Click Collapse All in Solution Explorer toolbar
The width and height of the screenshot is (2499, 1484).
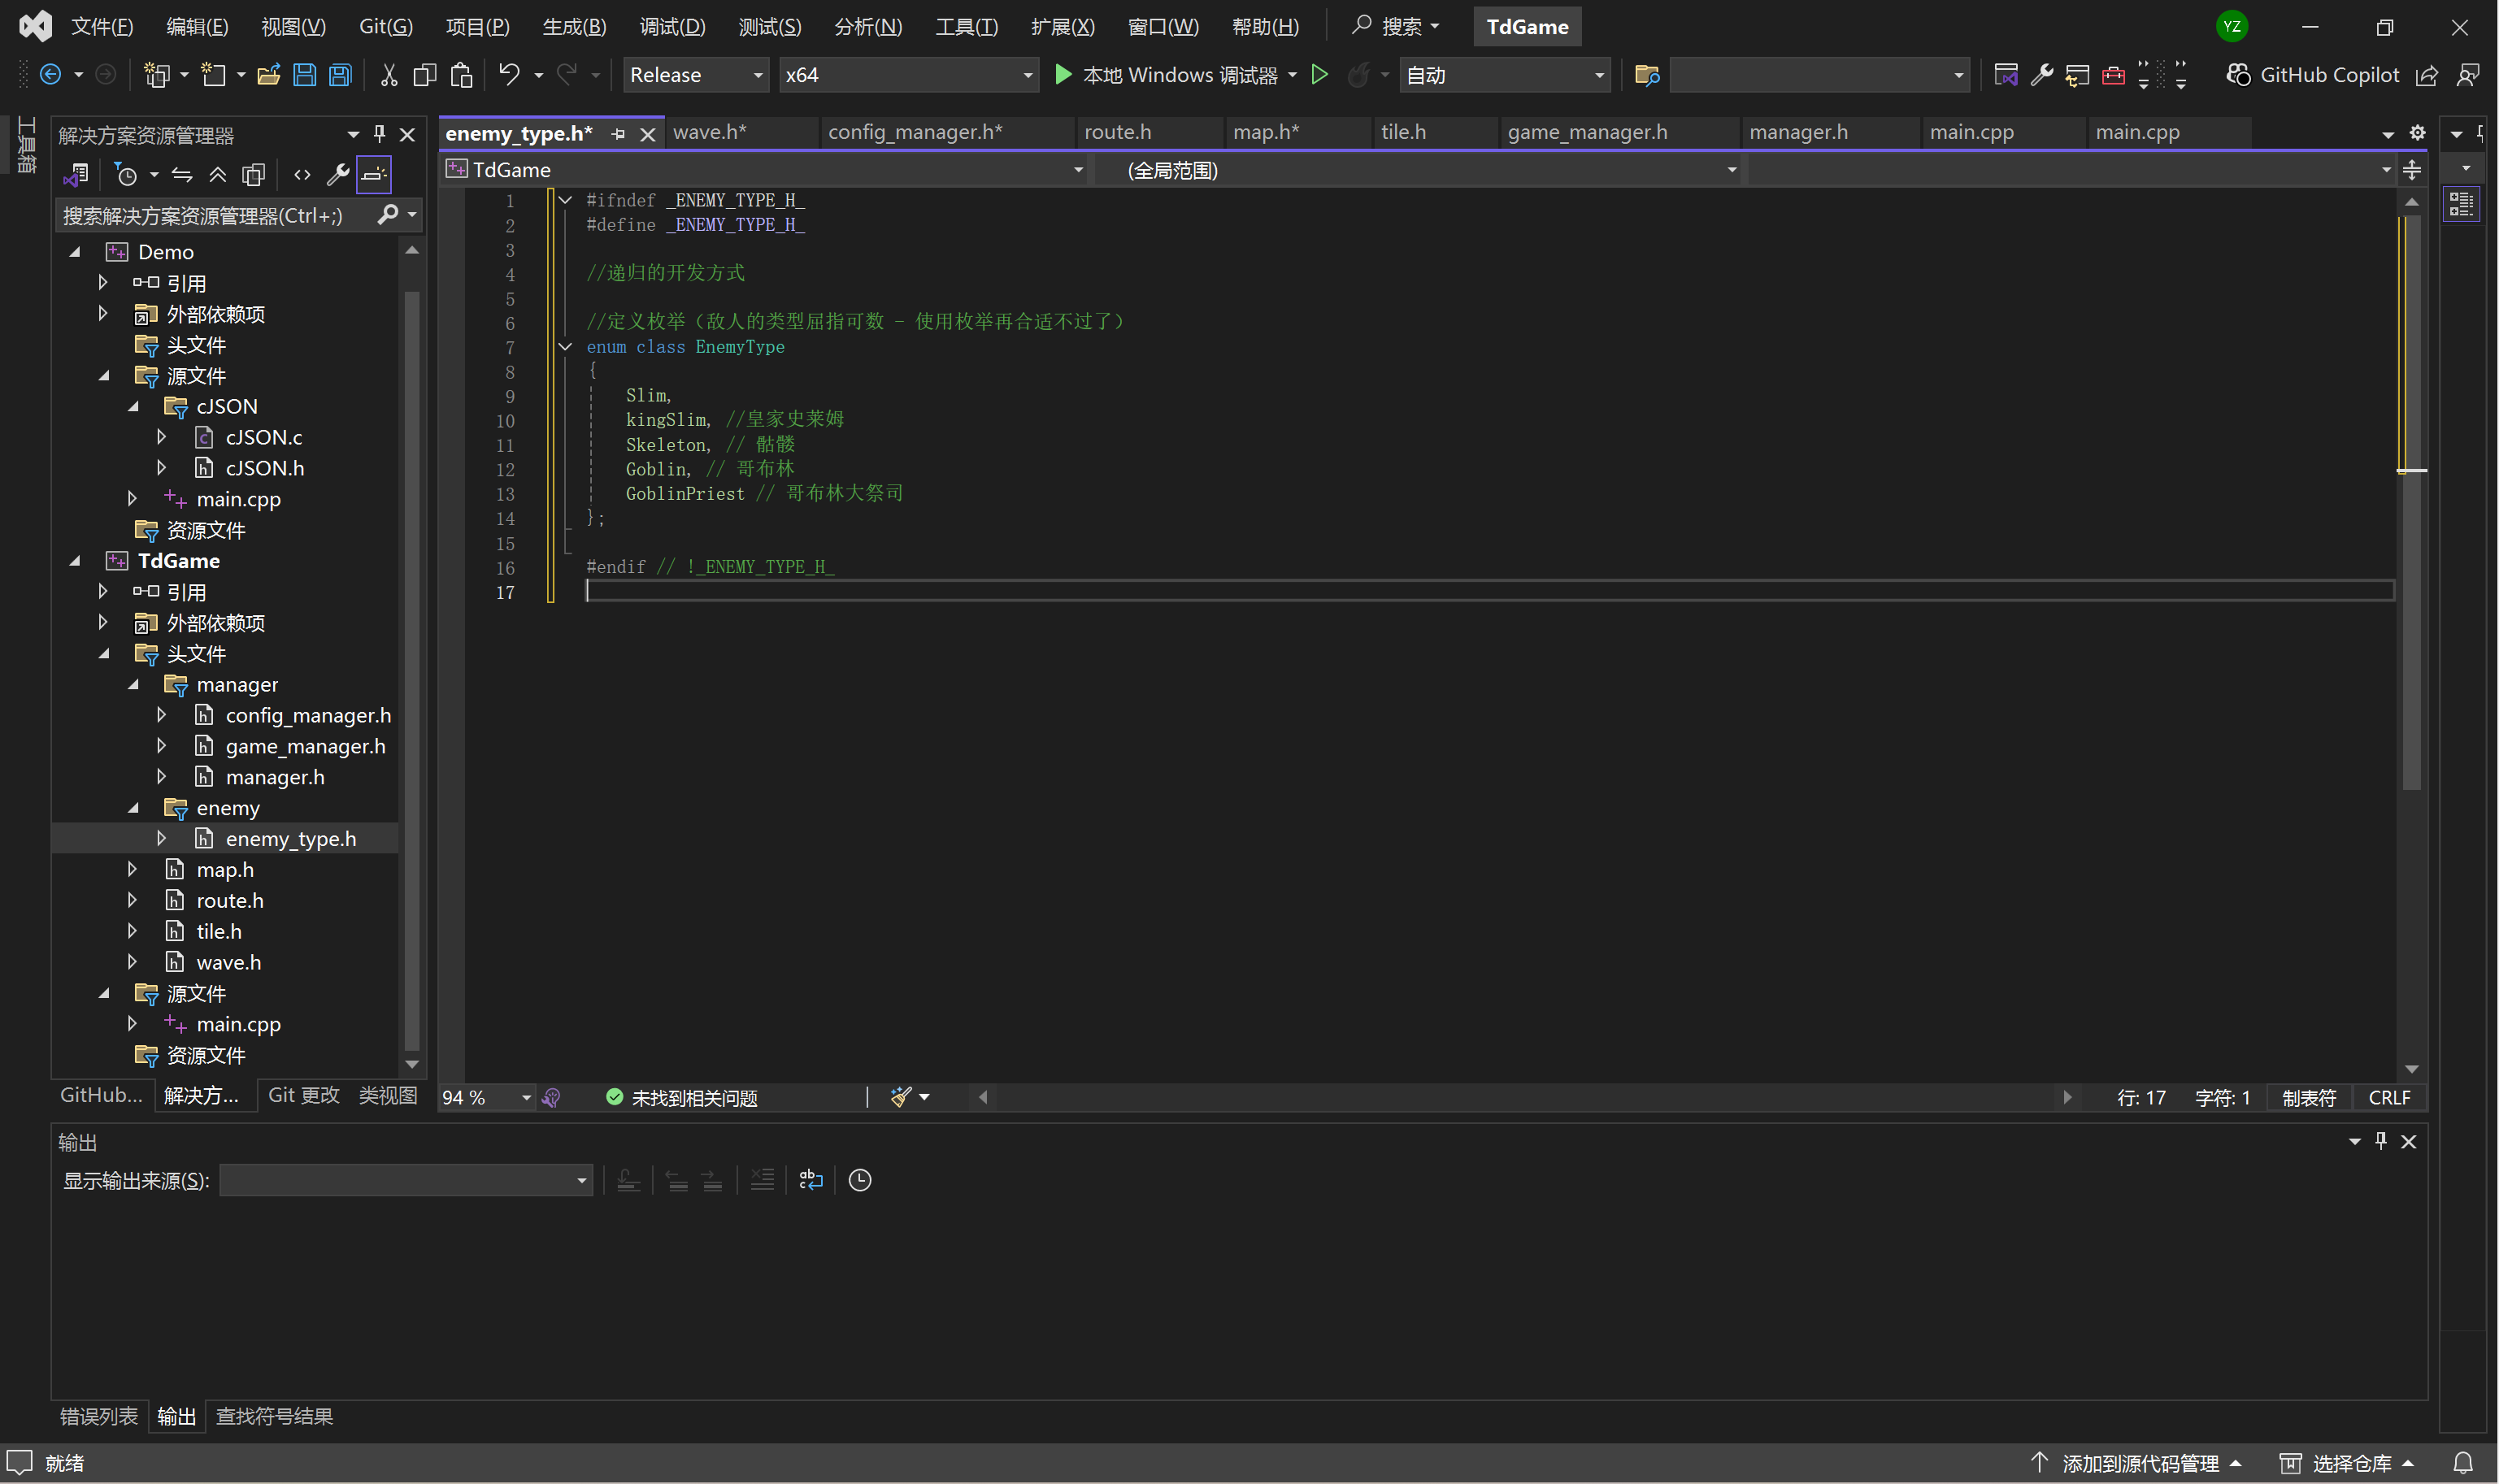point(217,176)
